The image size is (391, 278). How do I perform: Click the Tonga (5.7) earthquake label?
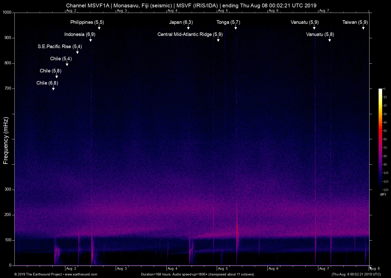tap(228, 22)
